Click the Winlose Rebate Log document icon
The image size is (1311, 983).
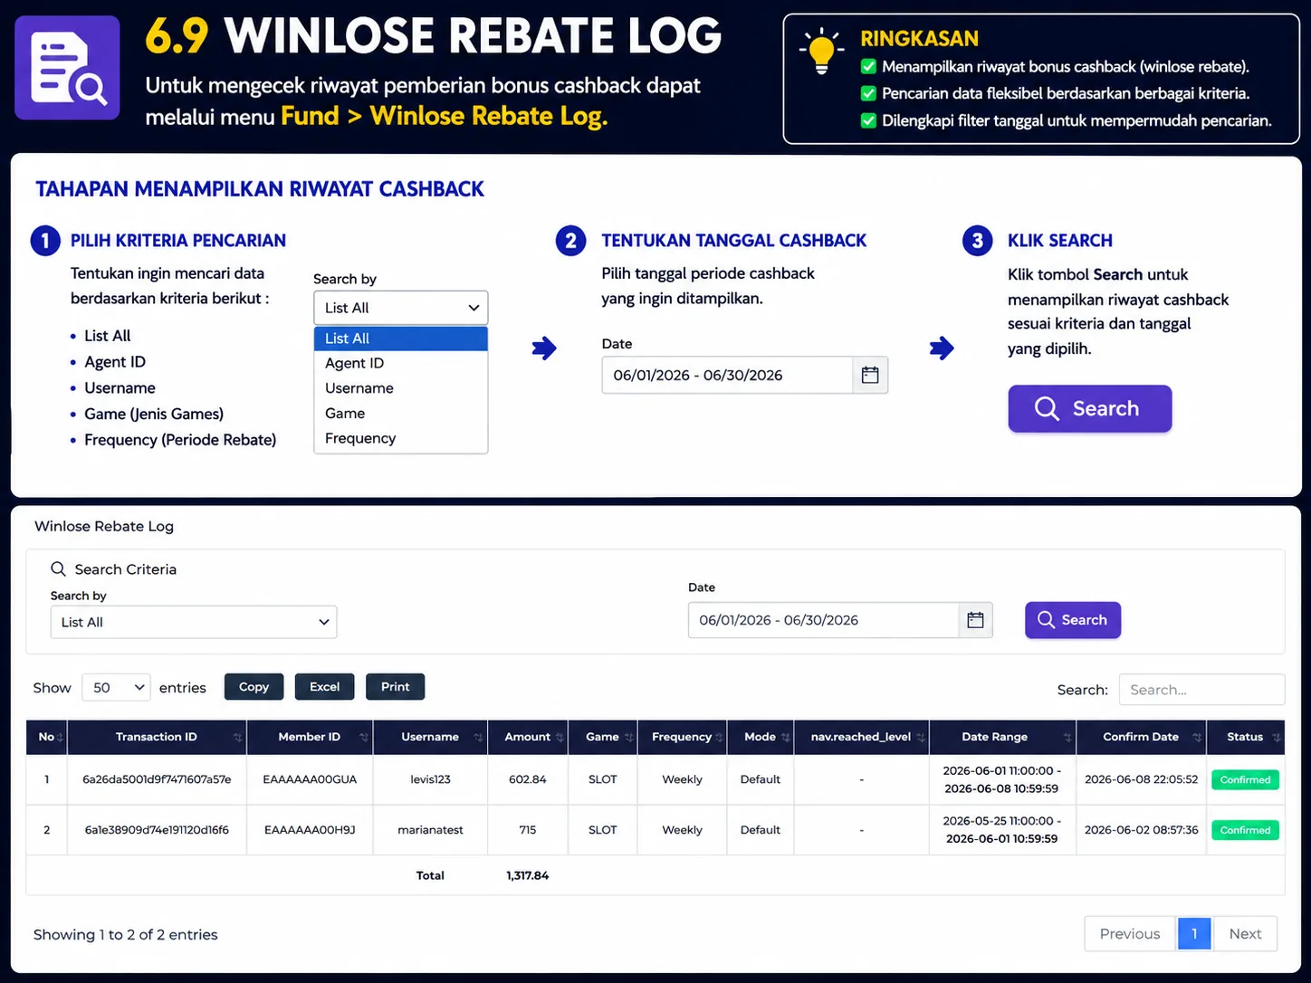click(67, 67)
